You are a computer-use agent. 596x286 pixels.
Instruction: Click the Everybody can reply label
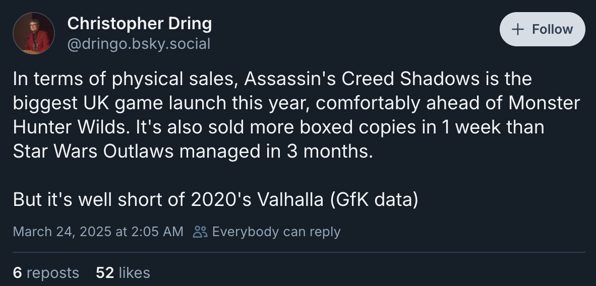pos(276,232)
